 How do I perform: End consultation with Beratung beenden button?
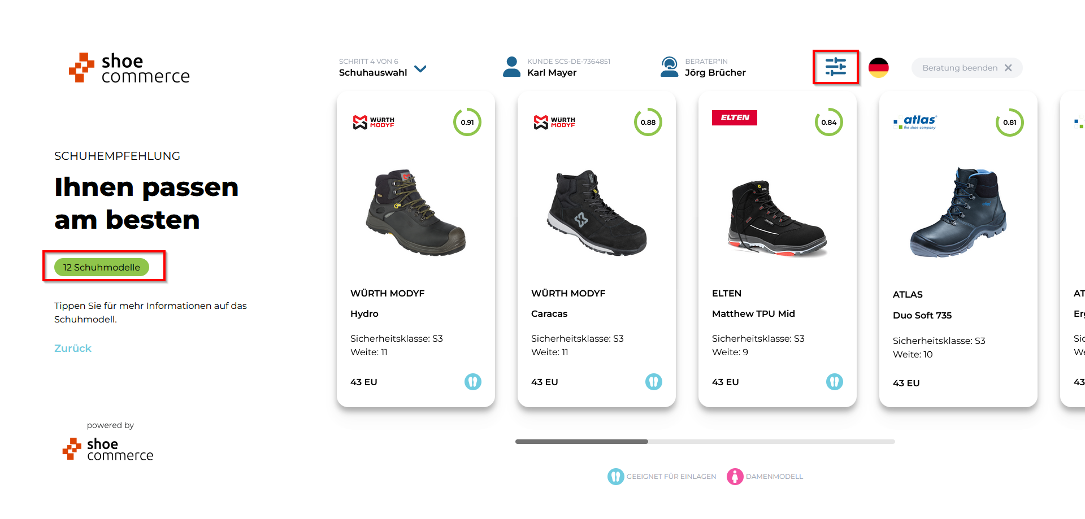[967, 68]
